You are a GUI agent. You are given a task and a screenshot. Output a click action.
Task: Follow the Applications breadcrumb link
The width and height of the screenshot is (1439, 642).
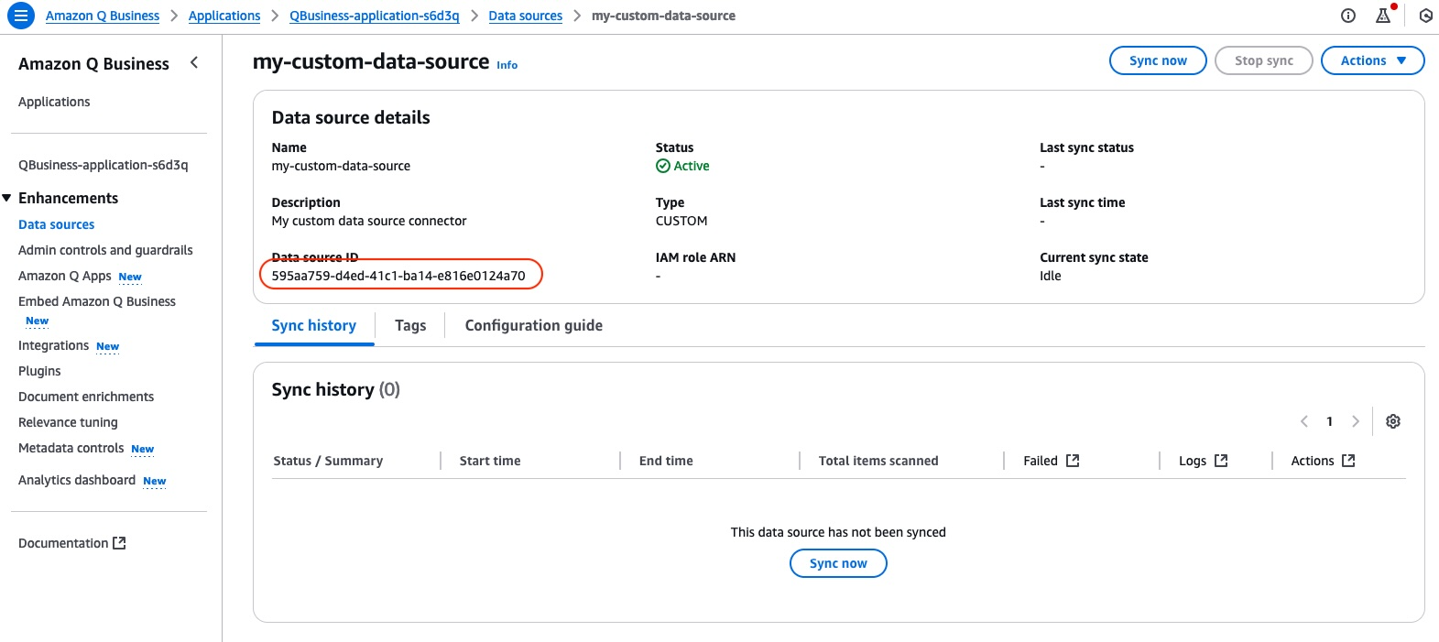click(224, 16)
